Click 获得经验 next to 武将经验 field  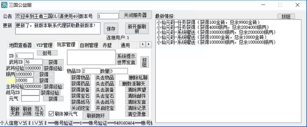point(53,68)
